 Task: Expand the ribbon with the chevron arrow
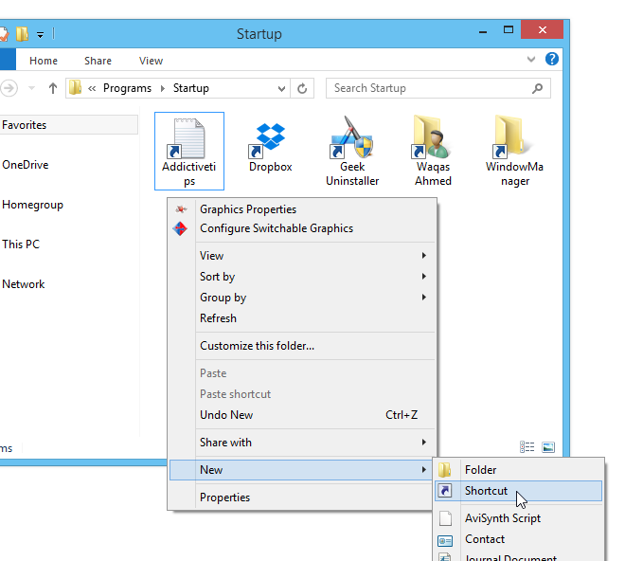click(x=533, y=60)
